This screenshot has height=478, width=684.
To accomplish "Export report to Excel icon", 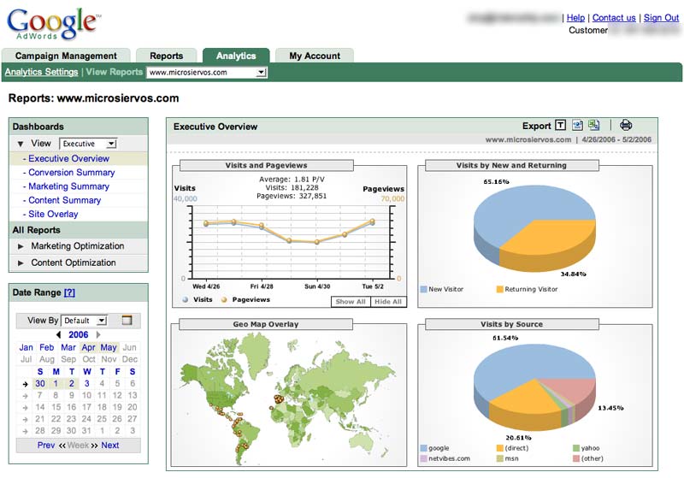I will (593, 126).
